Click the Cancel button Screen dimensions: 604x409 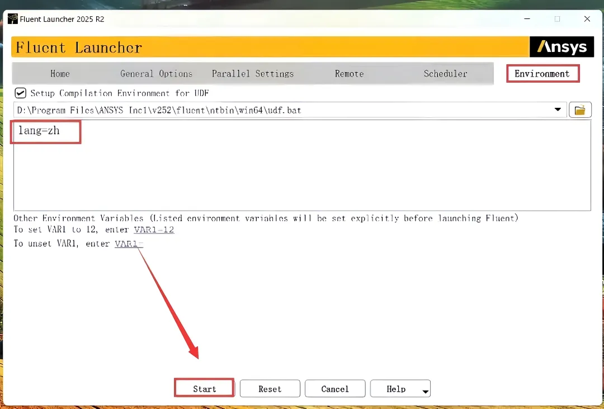tap(335, 389)
